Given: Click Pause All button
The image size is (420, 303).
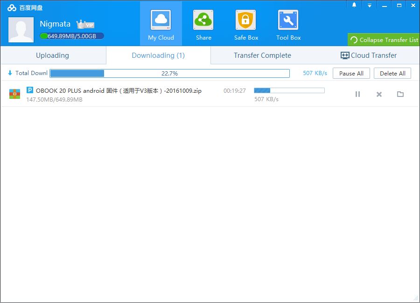Looking at the screenshot, I should click(351, 73).
